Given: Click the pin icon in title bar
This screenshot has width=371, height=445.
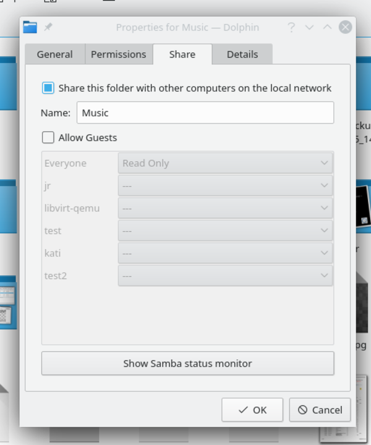Looking at the screenshot, I should (x=48, y=27).
